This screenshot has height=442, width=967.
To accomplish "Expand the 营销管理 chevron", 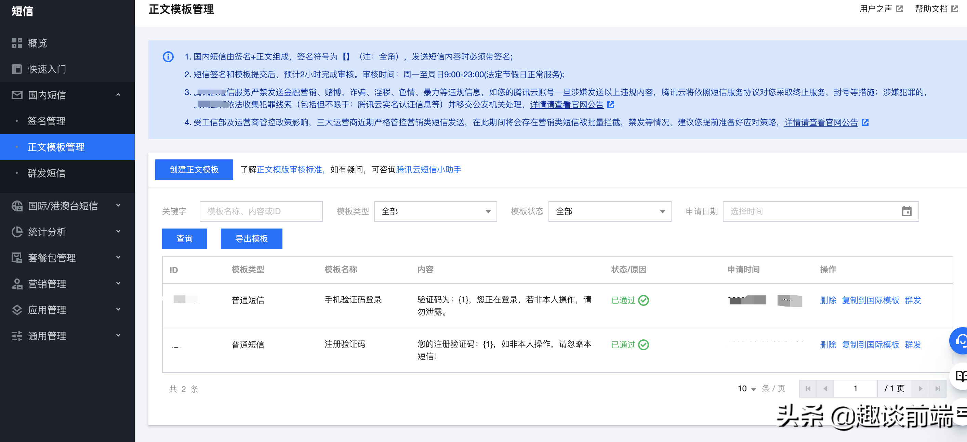I will click(x=118, y=283).
